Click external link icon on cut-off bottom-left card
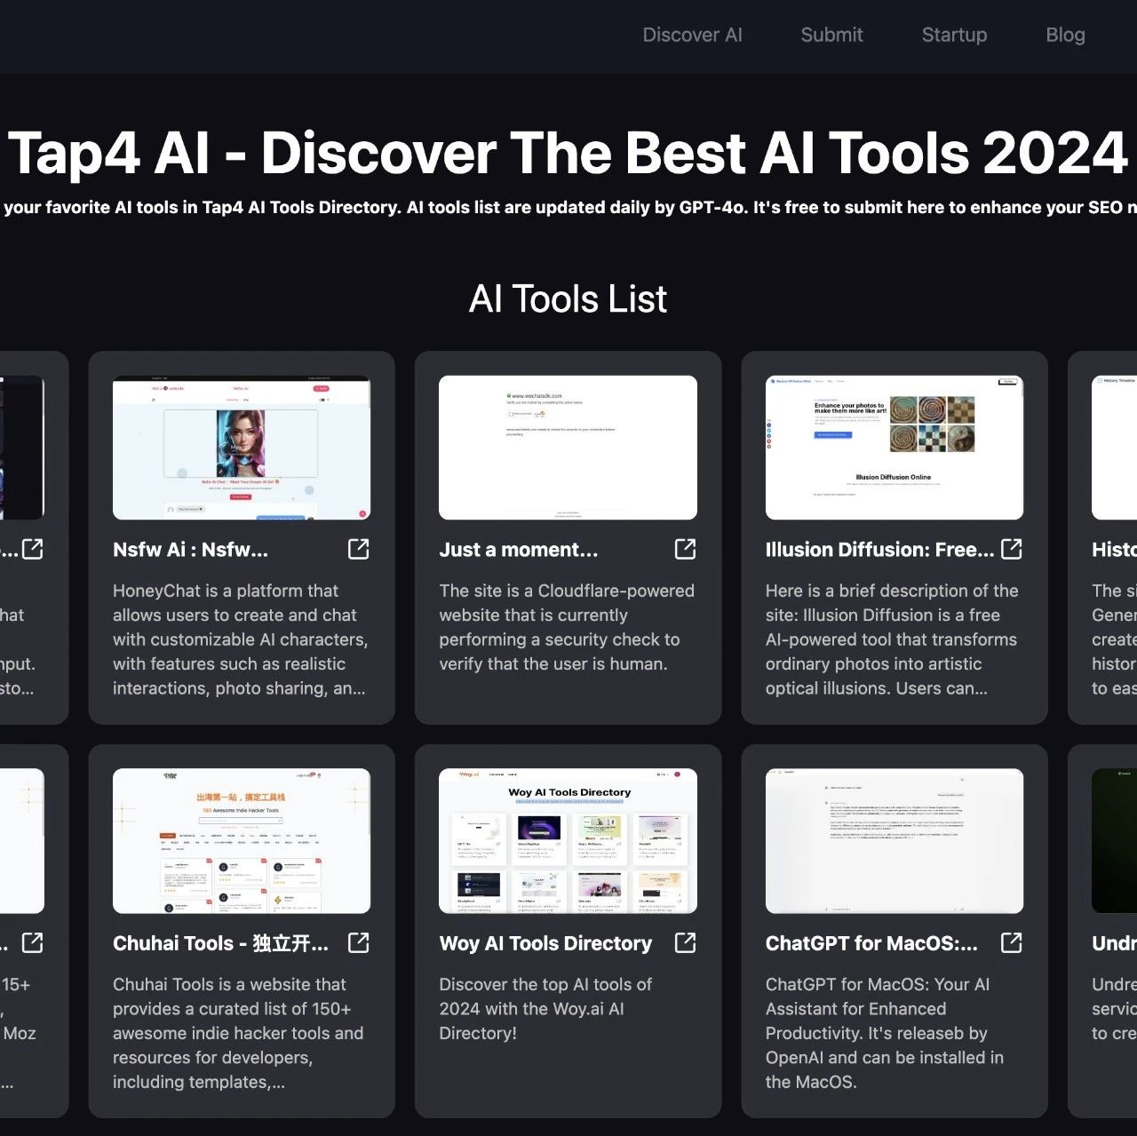Viewport: 1137px width, 1136px height. point(33,942)
